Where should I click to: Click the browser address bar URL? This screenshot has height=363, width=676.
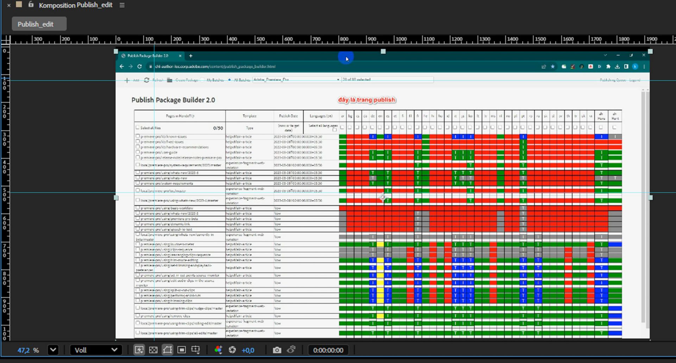[x=215, y=67]
